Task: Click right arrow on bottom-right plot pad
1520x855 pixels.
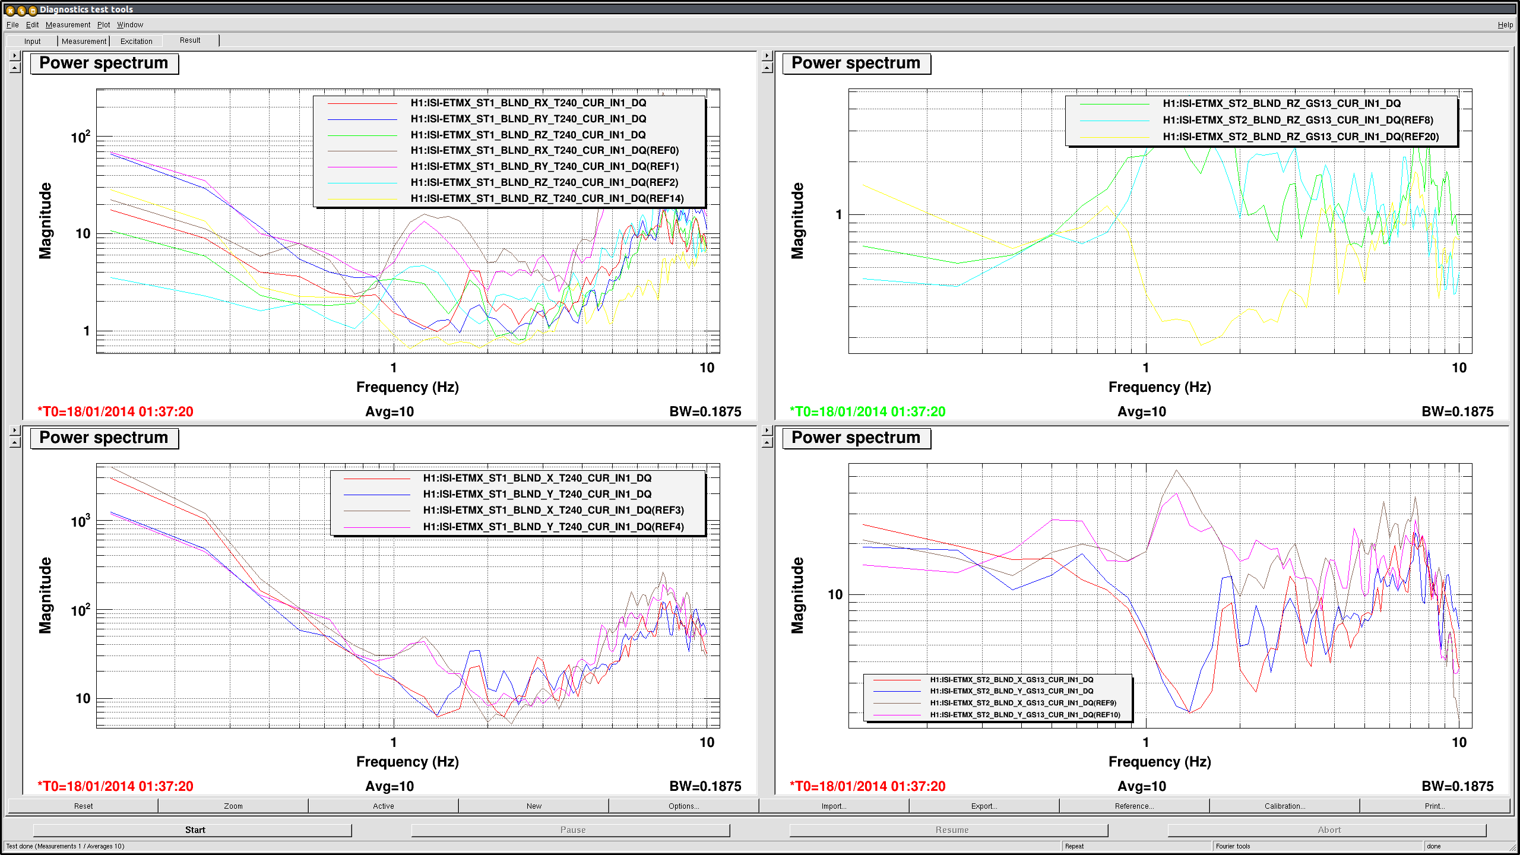Action: click(767, 430)
